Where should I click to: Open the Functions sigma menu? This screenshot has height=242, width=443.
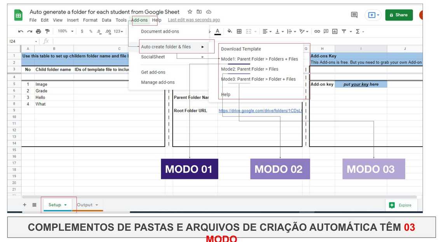[x=358, y=32]
